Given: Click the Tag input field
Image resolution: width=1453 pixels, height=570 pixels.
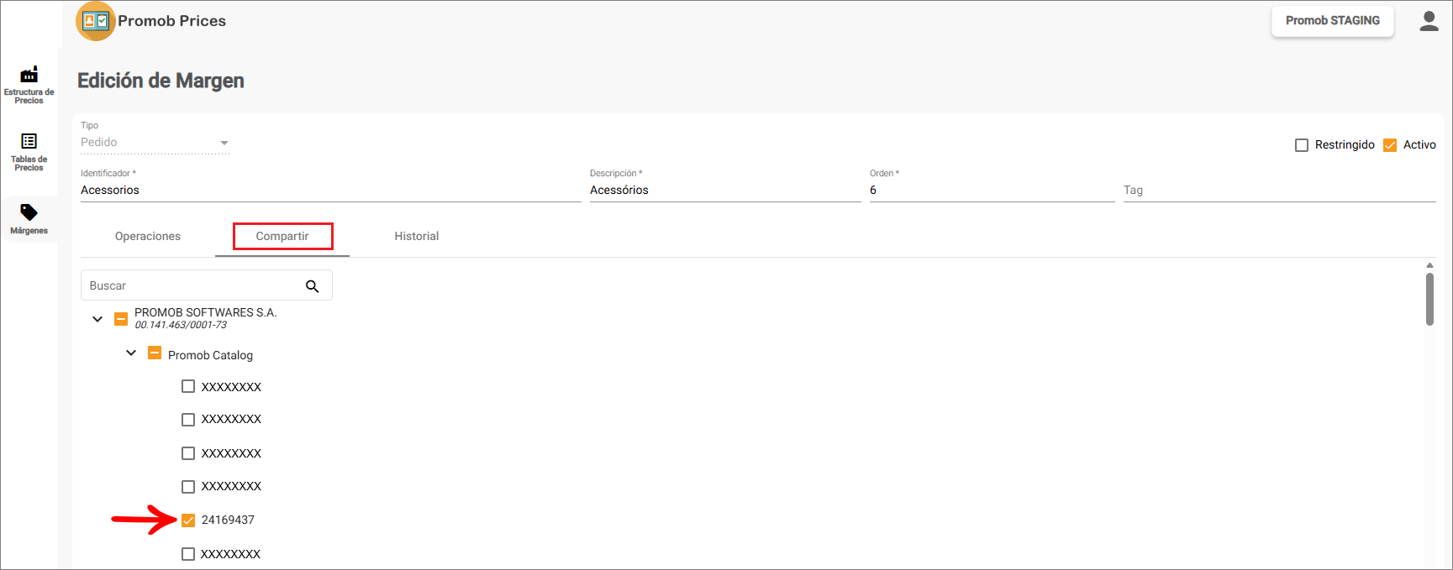Looking at the screenshot, I should point(1280,191).
